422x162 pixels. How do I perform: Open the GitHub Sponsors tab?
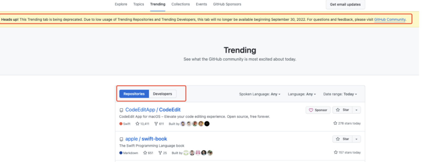coord(227,4)
